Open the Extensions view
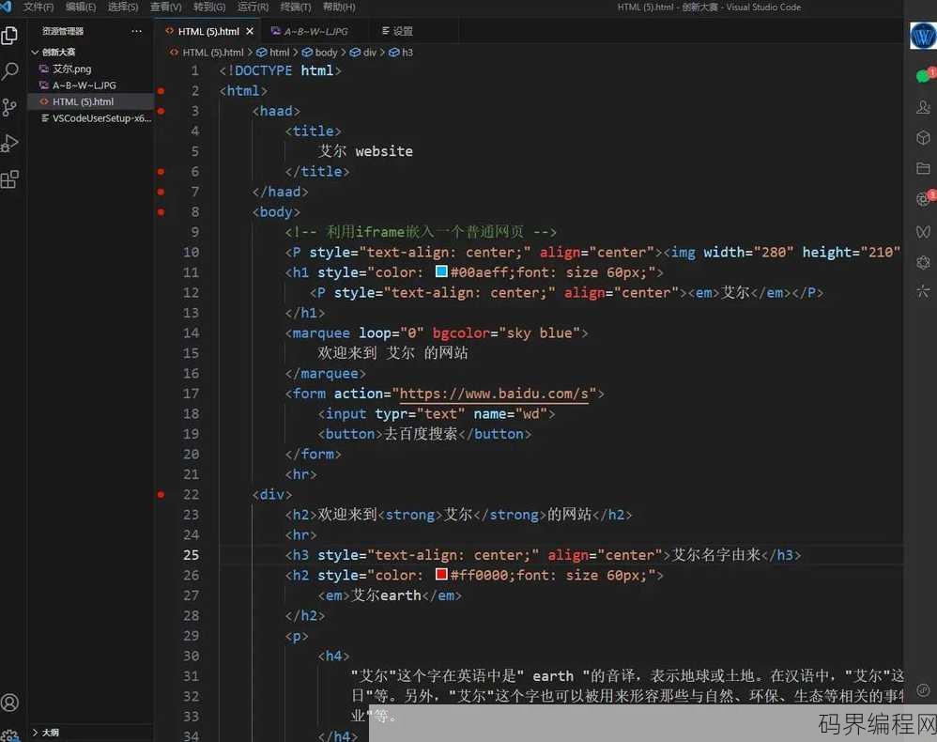Screen dimensions: 937x742 [9, 178]
